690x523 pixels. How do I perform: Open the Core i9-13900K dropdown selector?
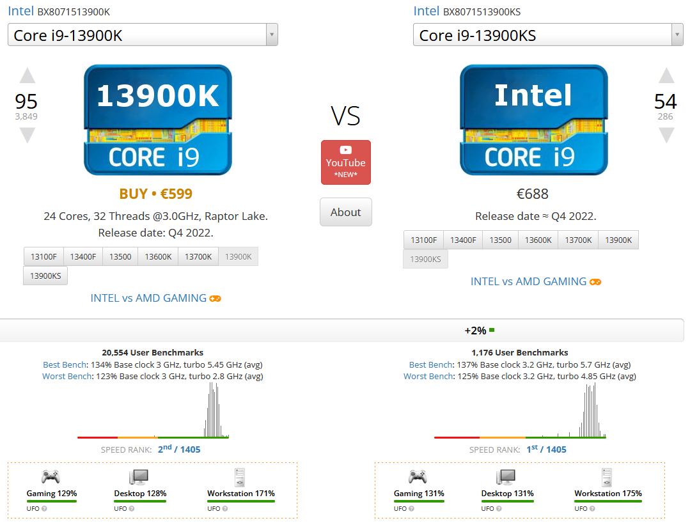[x=143, y=35]
